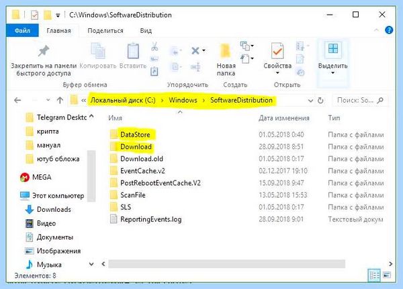Click the Этот компьютер monitor icon
403x289 pixels.
[25, 196]
